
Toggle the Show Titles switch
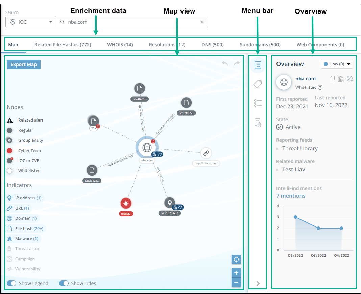[64, 283]
